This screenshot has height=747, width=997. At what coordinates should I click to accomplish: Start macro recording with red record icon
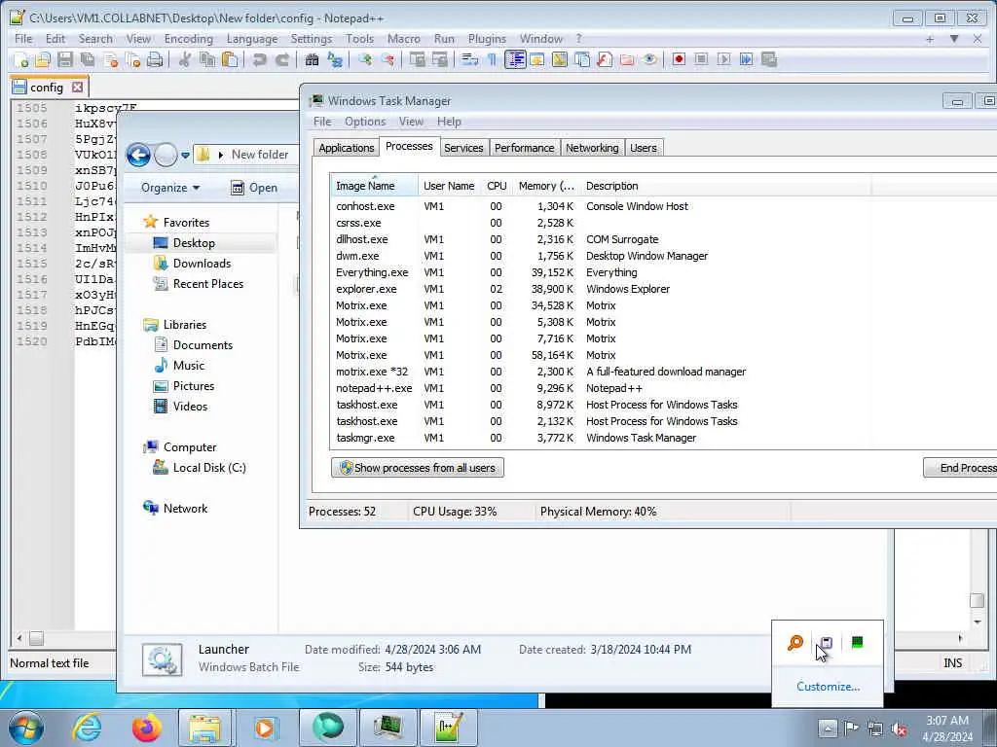(x=679, y=59)
